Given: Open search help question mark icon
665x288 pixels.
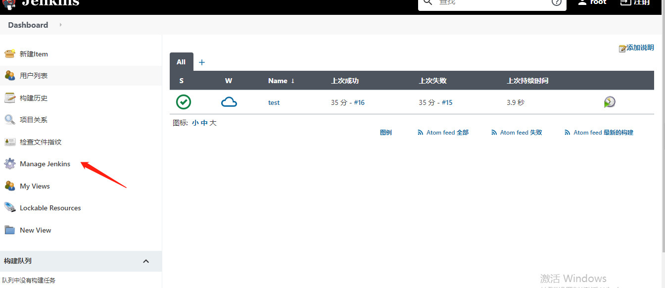Looking at the screenshot, I should point(556,2).
